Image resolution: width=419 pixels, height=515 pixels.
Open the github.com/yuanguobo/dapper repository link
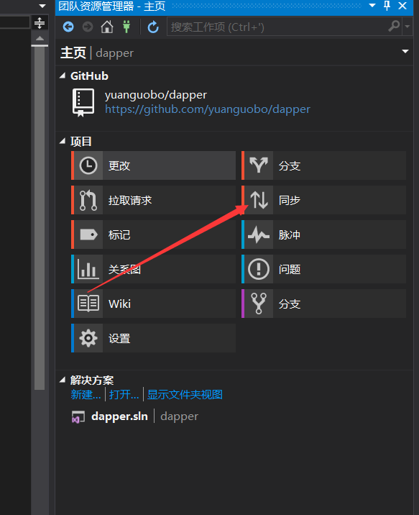click(208, 109)
